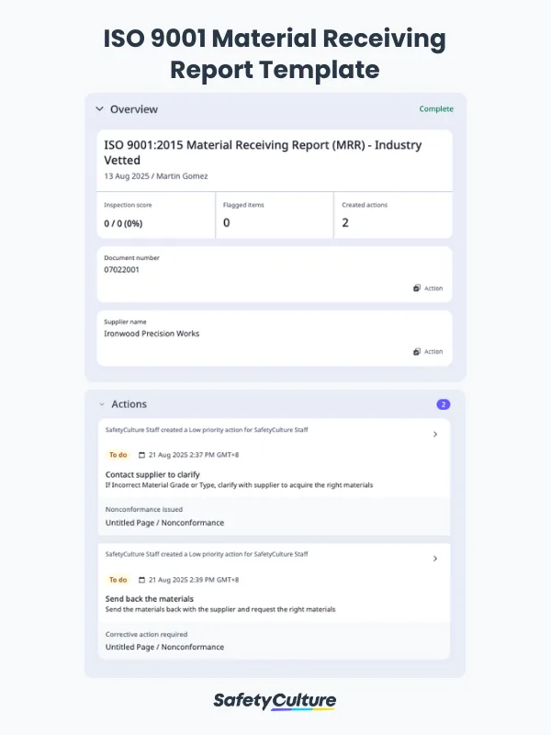Click the calendar icon beside 2:39 PM due date
This screenshot has width=551, height=735.
click(x=141, y=580)
